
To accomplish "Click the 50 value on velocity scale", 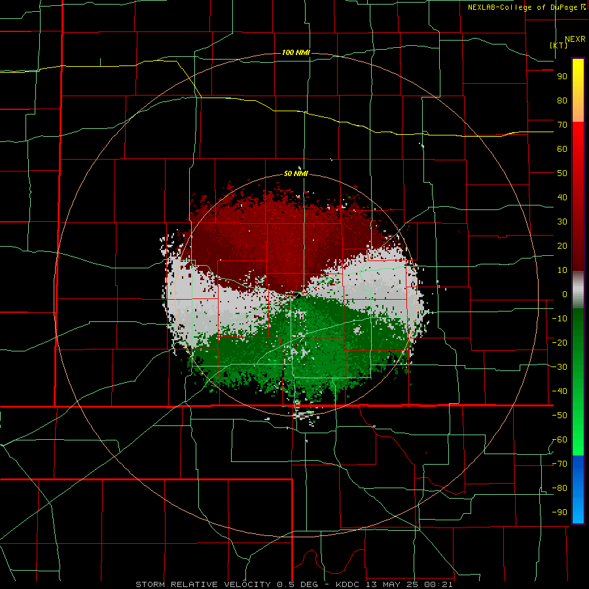I will click(562, 173).
